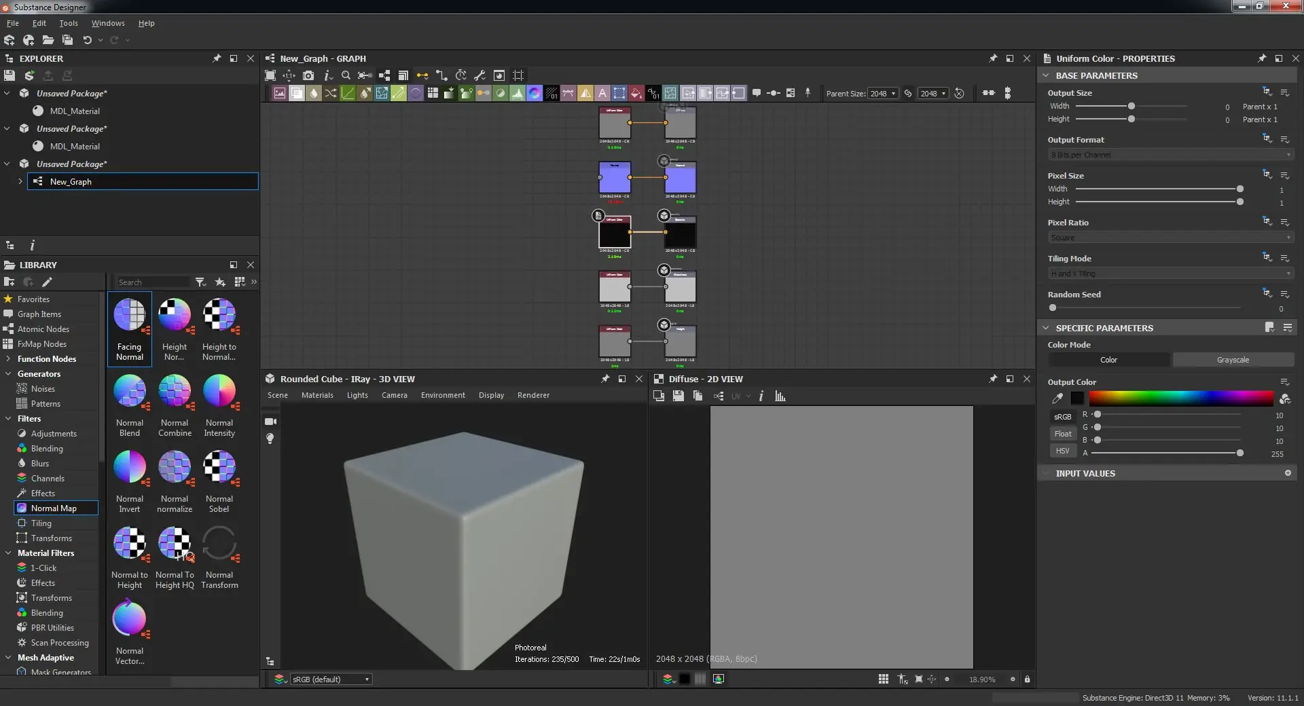Open the Parent Size 2048 width dropdown
The image size is (1304, 706).
point(883,94)
